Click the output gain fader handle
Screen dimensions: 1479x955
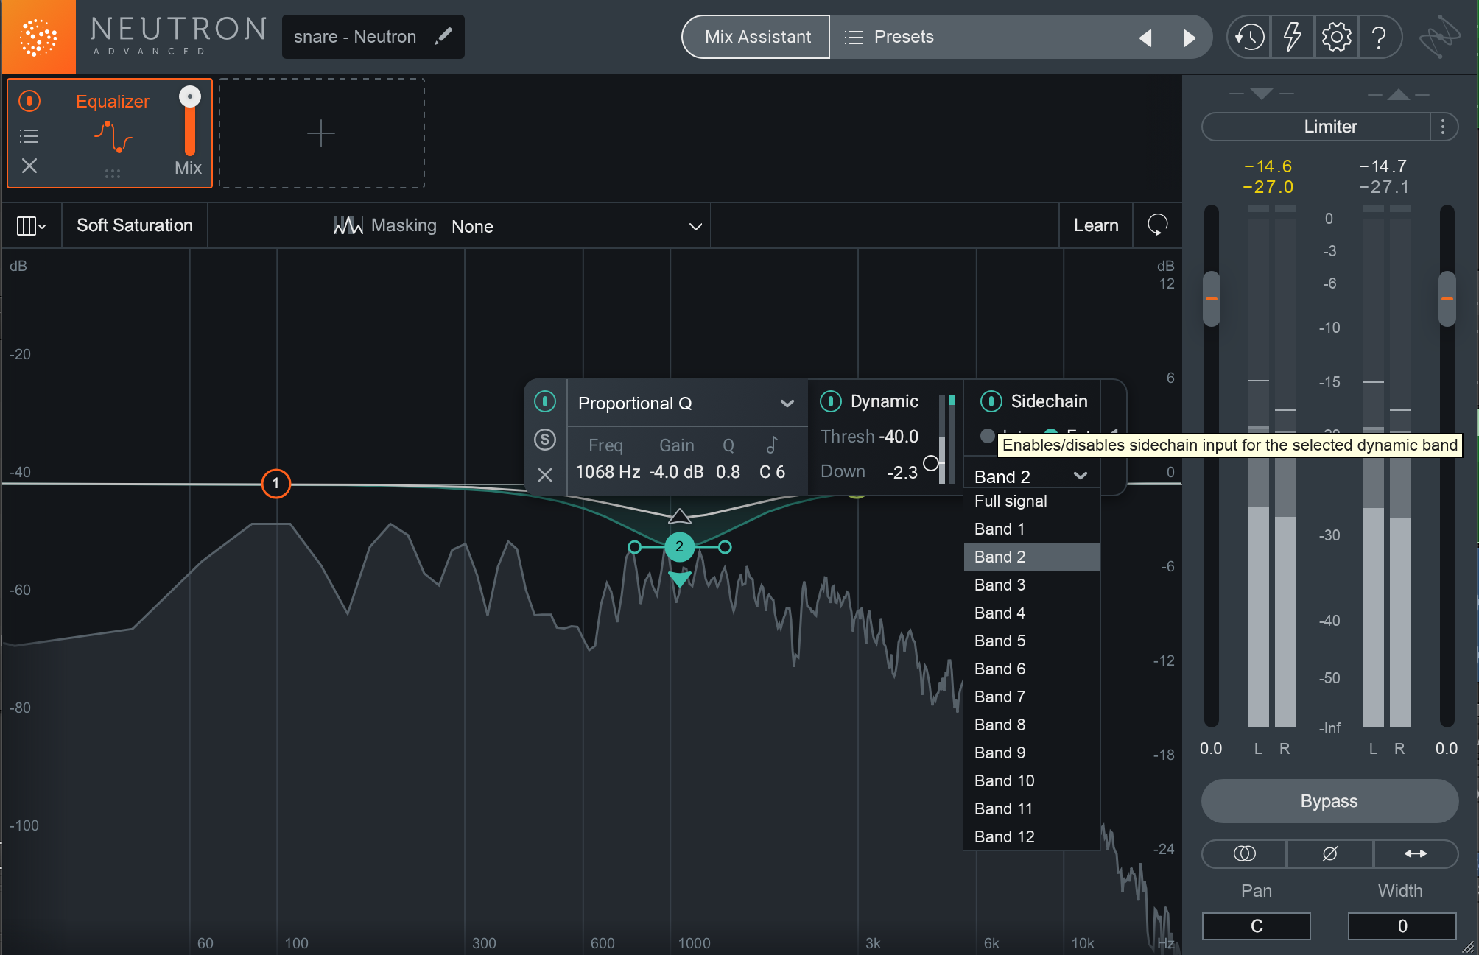coord(1447,299)
